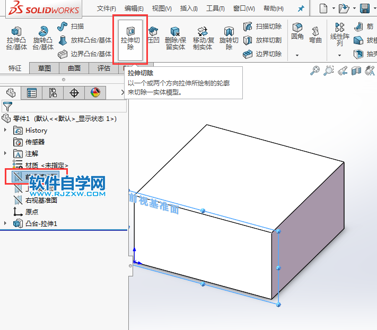The image size is (377, 330).
Task: Open the 窗口(W) menu
Action: coord(244,8)
